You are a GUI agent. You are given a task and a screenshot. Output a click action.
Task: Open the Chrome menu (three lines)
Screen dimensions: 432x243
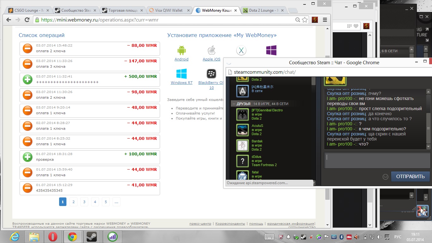pos(325,20)
